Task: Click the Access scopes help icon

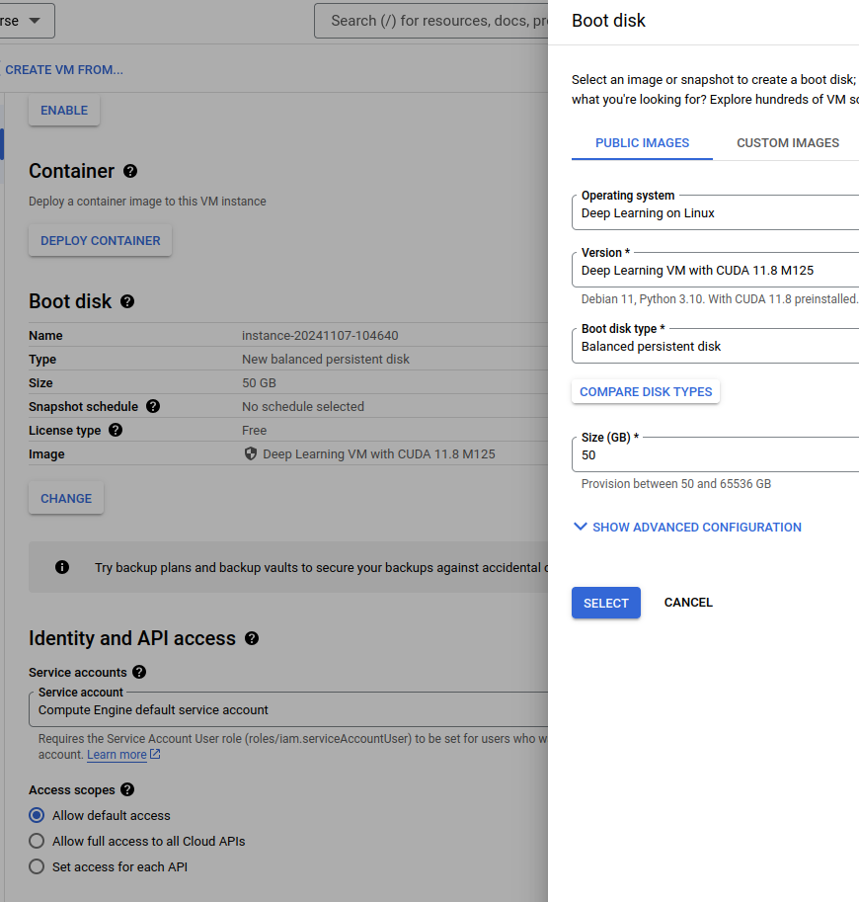Action: (x=127, y=789)
